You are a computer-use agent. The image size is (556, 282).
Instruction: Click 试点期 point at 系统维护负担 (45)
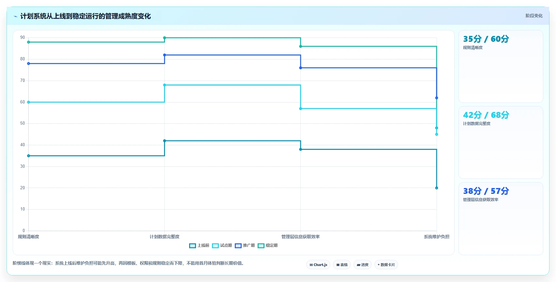pos(437,134)
